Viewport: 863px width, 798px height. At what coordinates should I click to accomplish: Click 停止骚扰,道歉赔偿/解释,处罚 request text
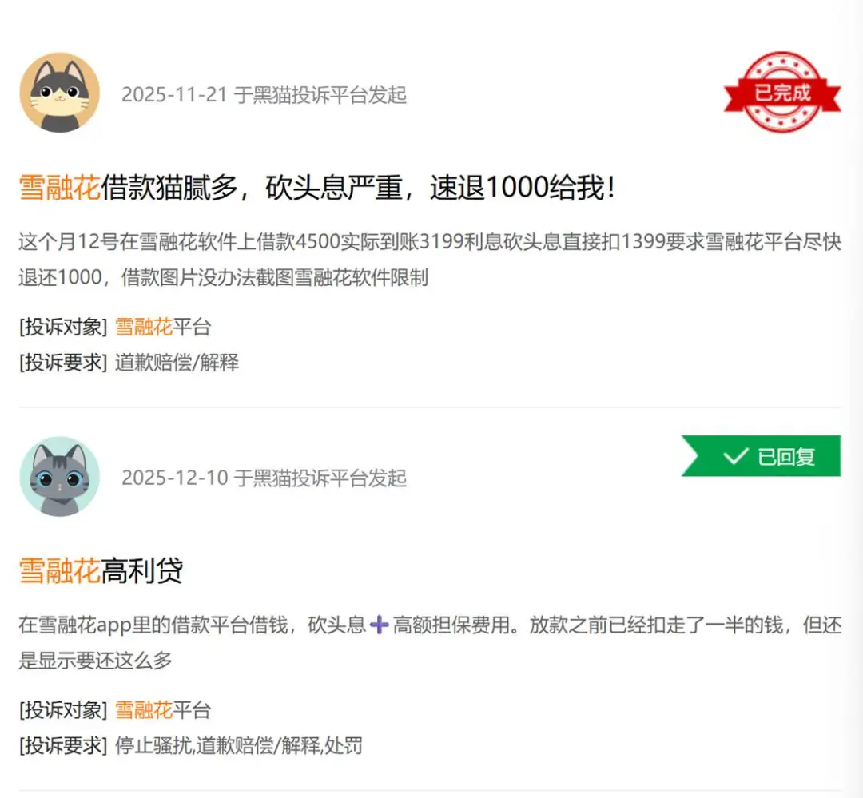click(238, 746)
